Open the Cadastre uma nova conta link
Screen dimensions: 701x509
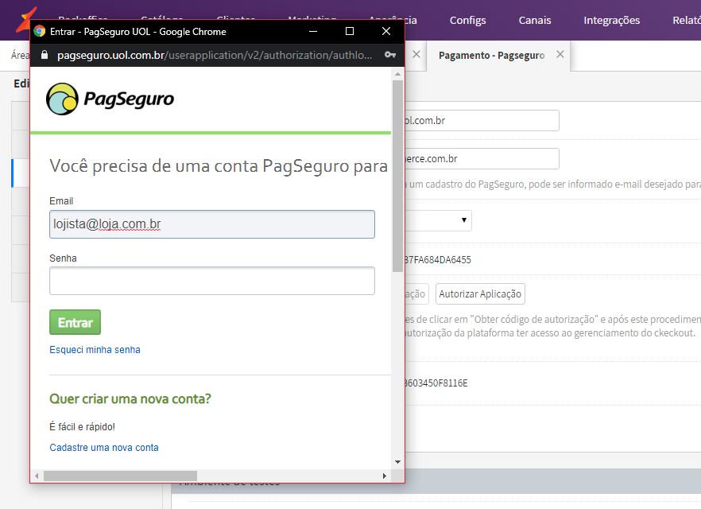[x=103, y=448]
